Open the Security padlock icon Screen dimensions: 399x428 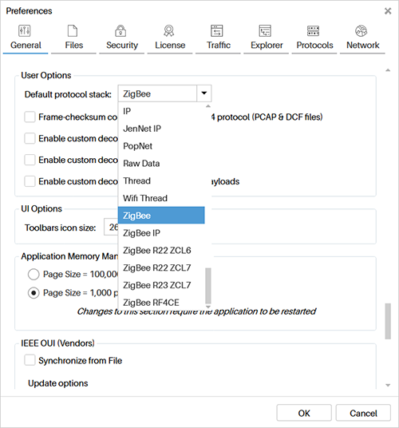pyautogui.click(x=120, y=31)
